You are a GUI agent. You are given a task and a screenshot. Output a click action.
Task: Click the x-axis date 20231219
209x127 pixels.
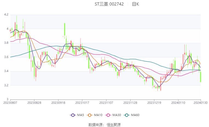tap(154, 103)
